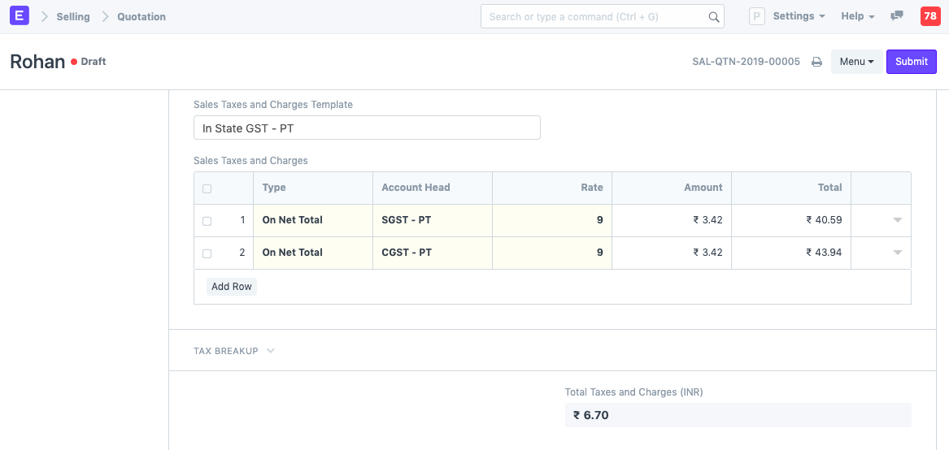949x450 pixels.
Task: Open the Settings menu
Action: 799,16
